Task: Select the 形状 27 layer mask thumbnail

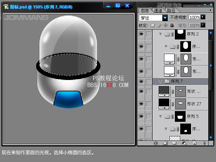Action: tap(180, 103)
